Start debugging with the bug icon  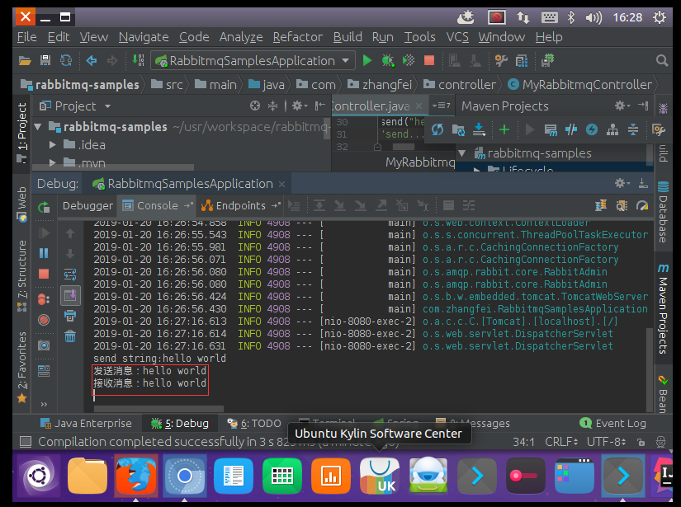coord(388,60)
